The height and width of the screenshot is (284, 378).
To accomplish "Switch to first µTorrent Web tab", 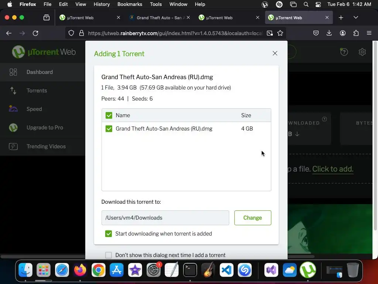I will (x=89, y=18).
